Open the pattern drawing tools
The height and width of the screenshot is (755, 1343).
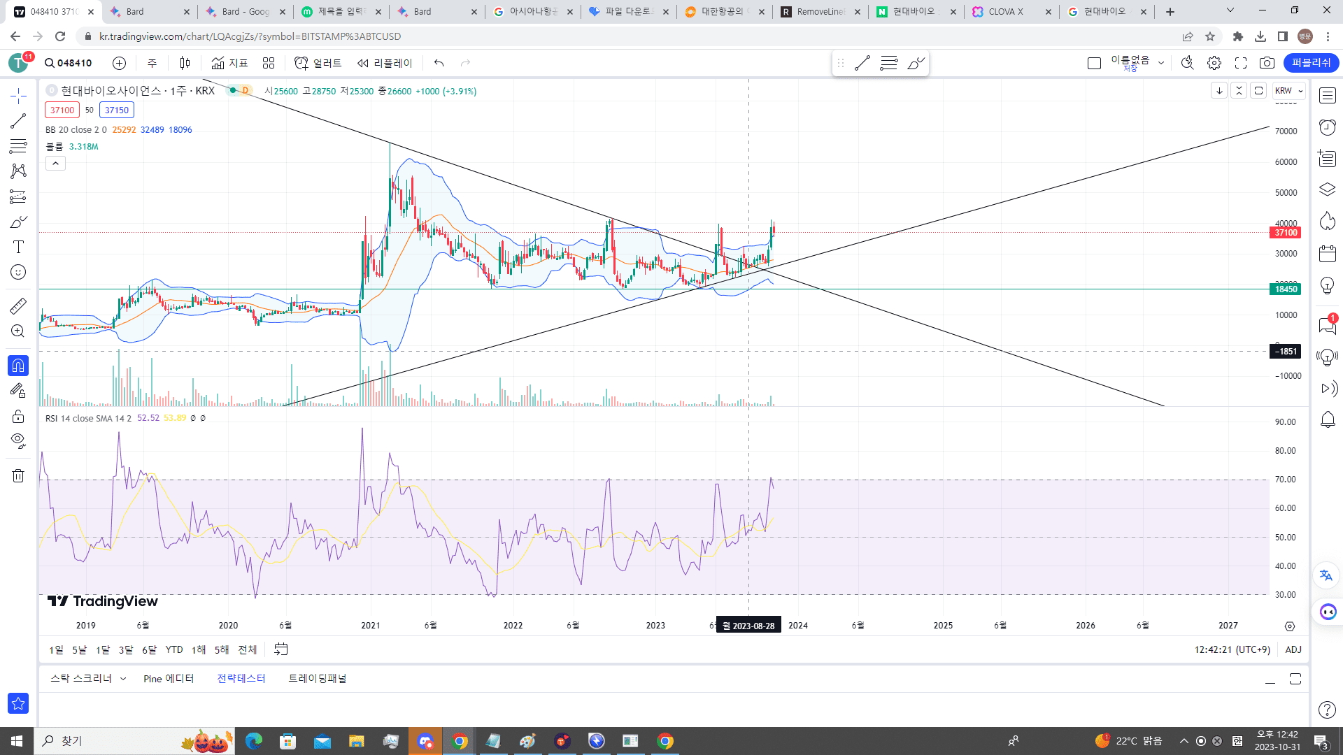pyautogui.click(x=18, y=171)
